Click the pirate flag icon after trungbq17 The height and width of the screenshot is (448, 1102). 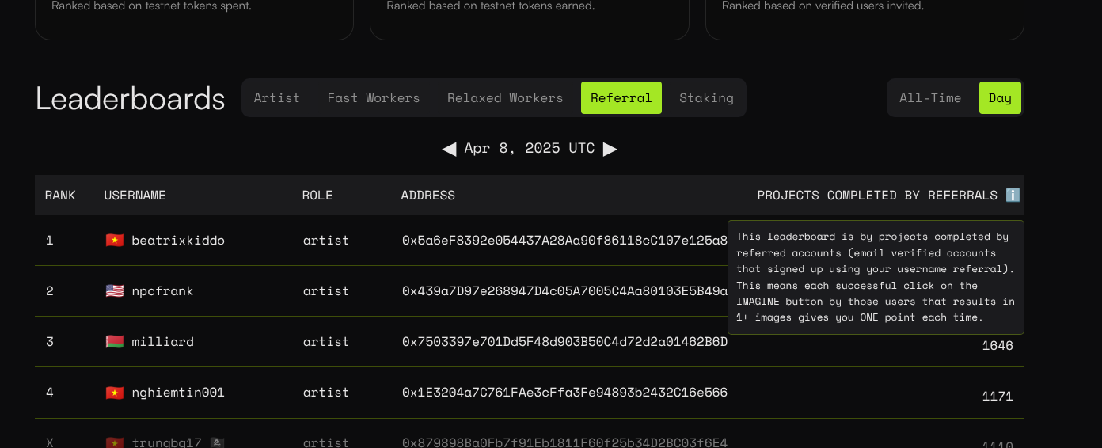pyautogui.click(x=215, y=442)
